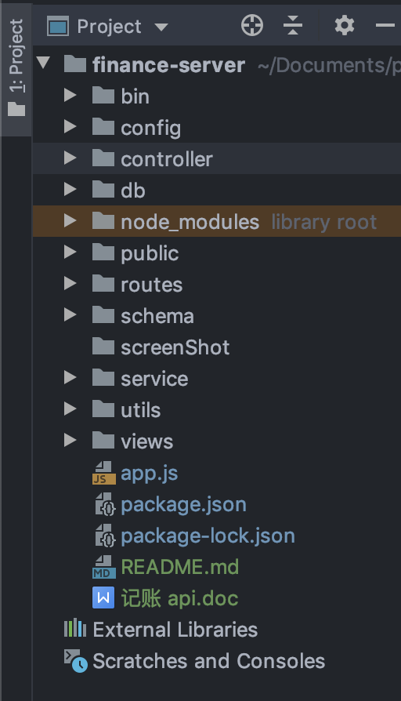Viewport: 401px width, 701px height.
Task: Click the 记账 api.doc document icon
Action: coord(103,598)
